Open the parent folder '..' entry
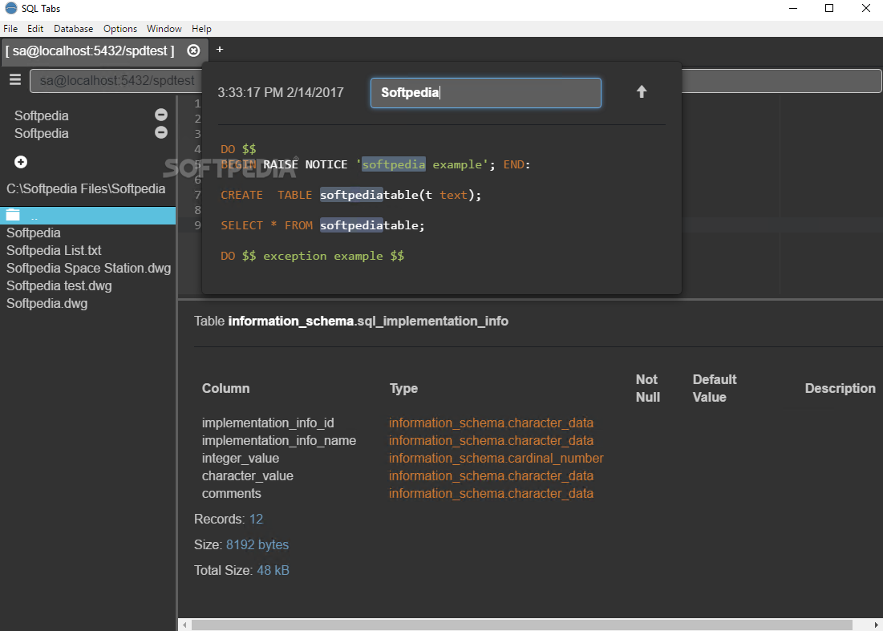 coord(88,216)
